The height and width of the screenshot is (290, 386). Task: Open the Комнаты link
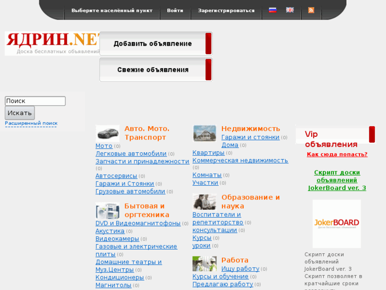(x=207, y=175)
